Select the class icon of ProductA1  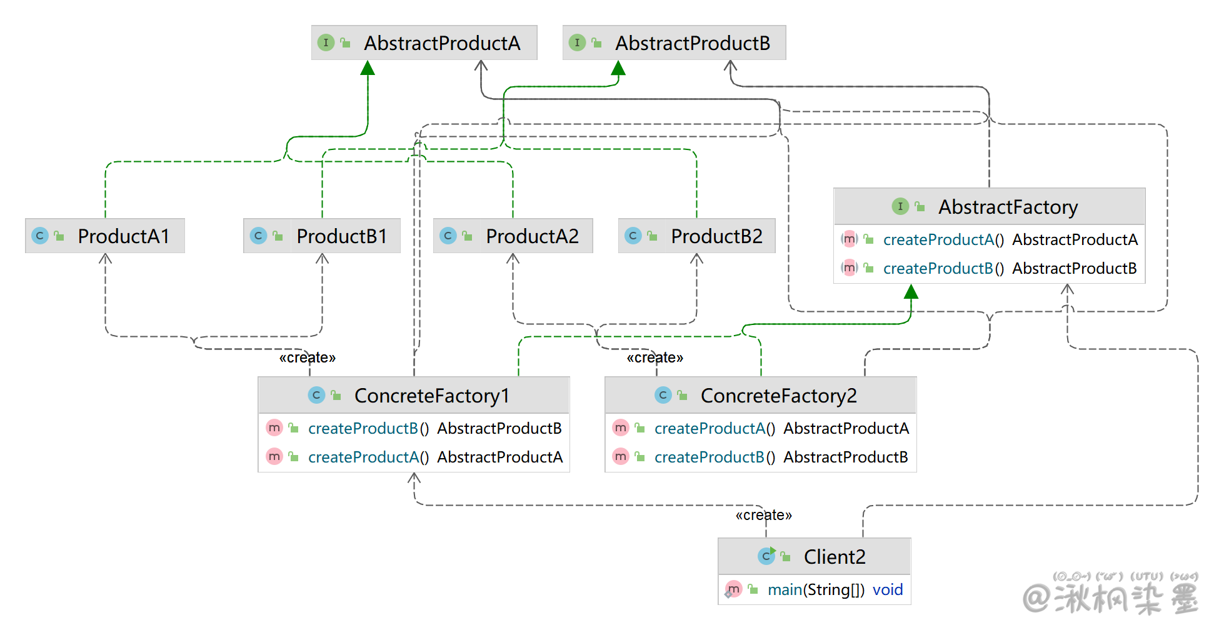point(40,236)
